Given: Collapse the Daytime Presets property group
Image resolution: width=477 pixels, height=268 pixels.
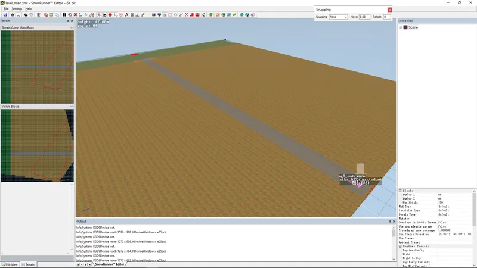Looking at the screenshot, I should (x=400, y=246).
